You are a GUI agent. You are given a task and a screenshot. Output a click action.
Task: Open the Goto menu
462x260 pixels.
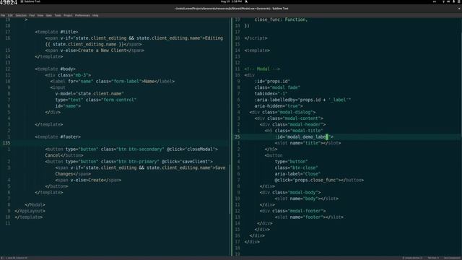[49, 15]
